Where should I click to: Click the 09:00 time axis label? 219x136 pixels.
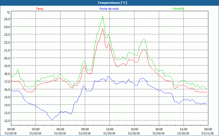click(x=85, y=129)
